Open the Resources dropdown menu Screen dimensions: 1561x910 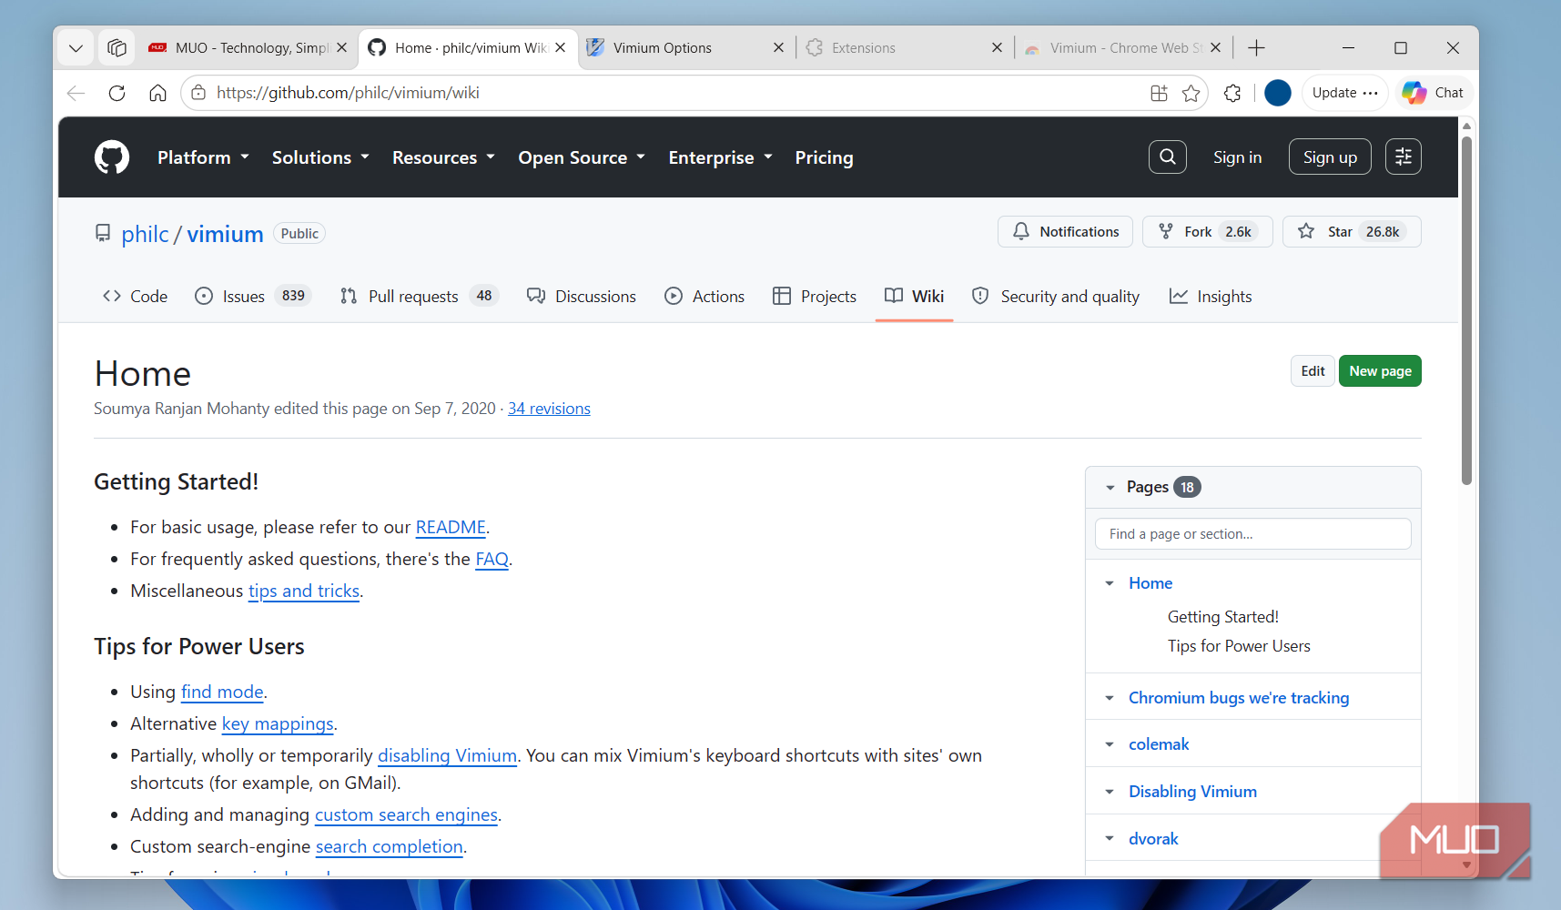click(x=443, y=157)
